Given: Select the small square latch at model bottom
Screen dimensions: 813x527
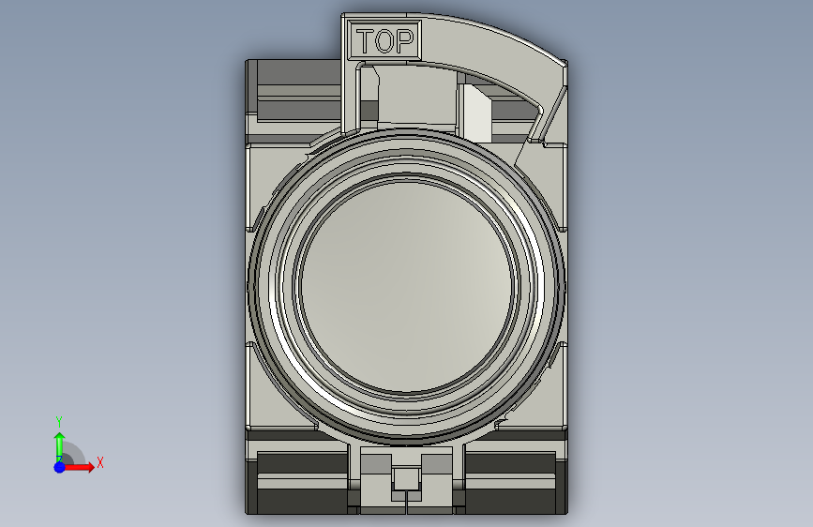Looking at the screenshot, I should [406, 479].
